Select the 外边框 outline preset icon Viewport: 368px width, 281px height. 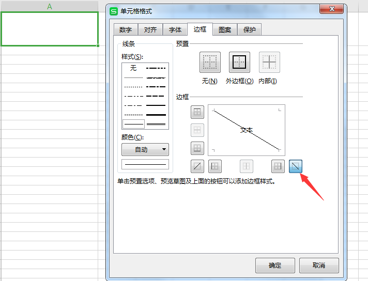pos(239,62)
